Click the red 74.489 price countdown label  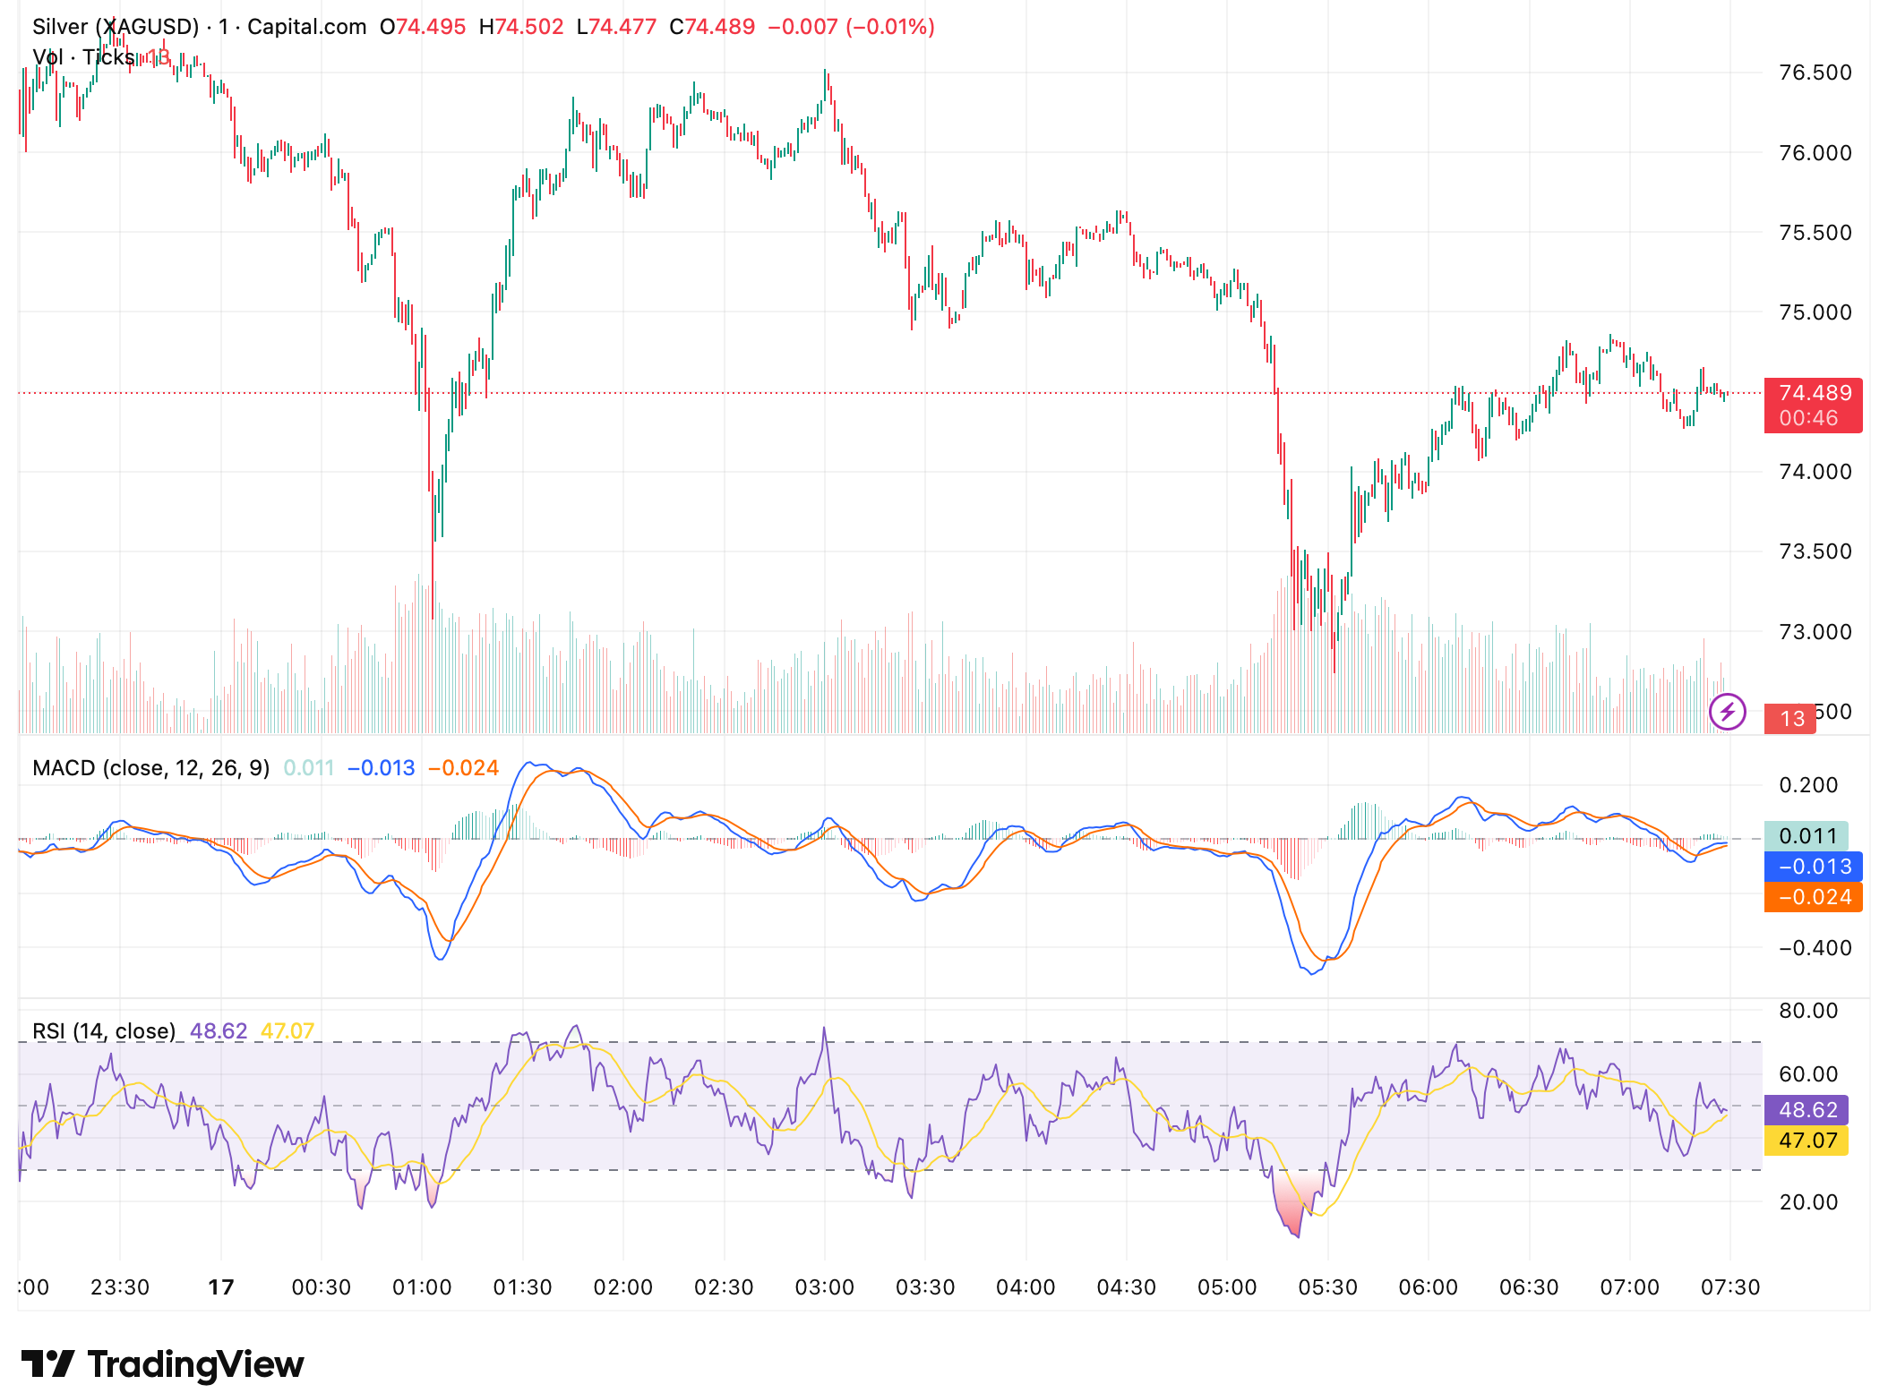pos(1813,405)
